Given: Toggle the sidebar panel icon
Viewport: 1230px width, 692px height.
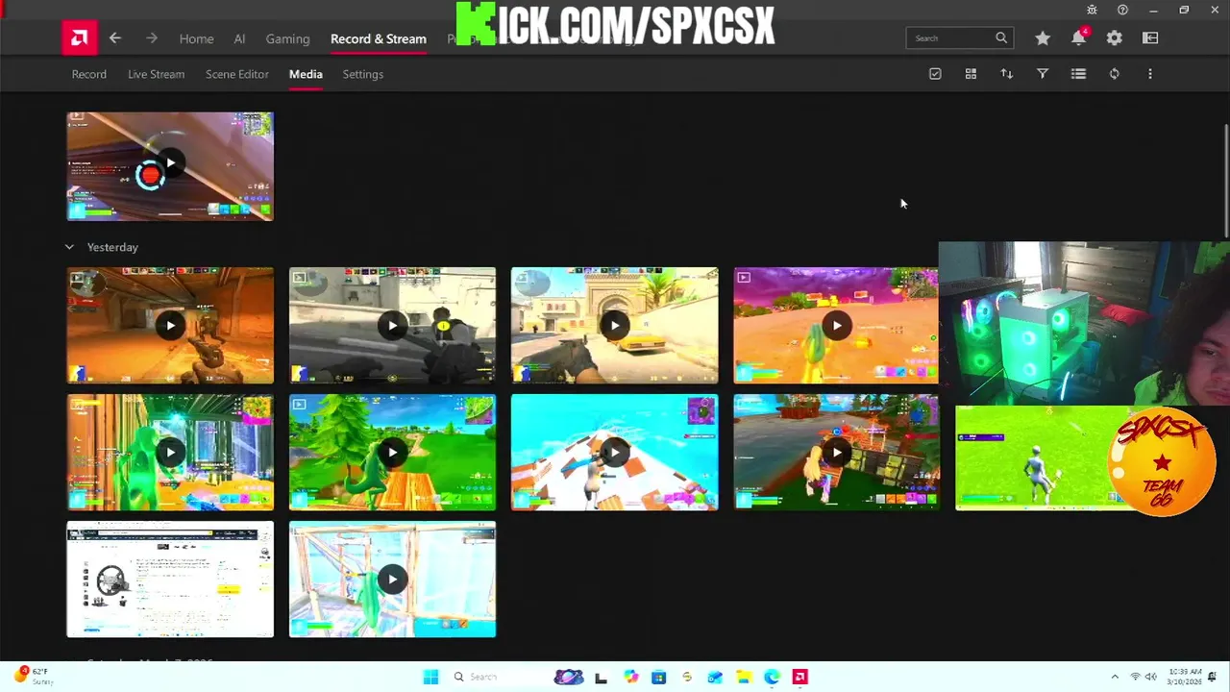Looking at the screenshot, I should (x=1150, y=38).
